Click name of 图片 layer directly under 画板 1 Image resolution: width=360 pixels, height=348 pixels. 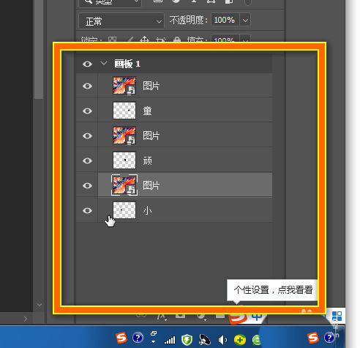(x=151, y=86)
